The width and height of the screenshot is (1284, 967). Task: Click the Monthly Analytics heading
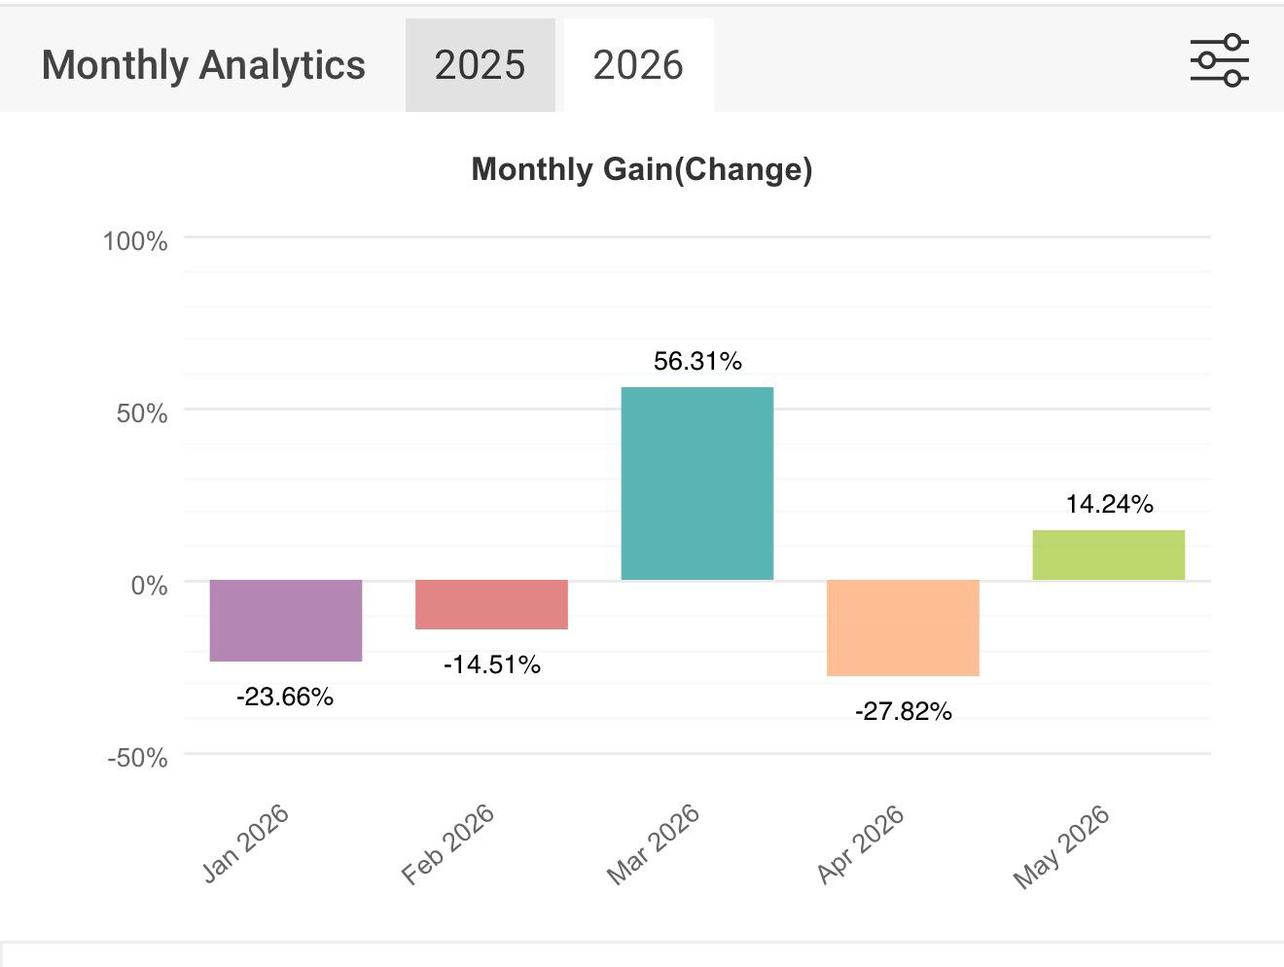(203, 65)
